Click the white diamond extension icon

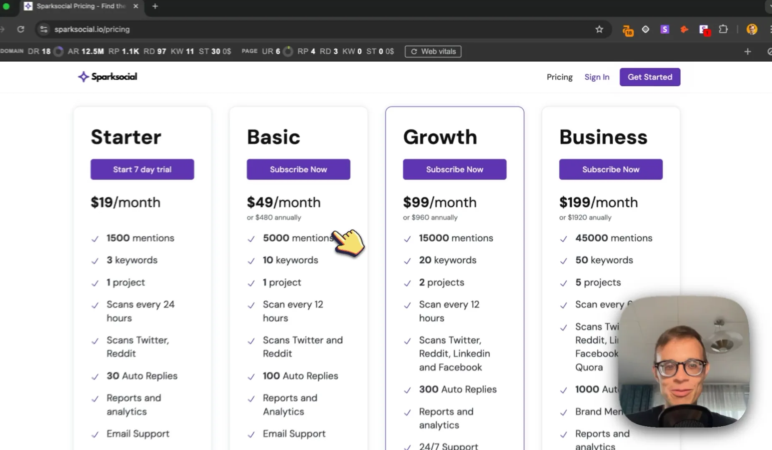(645, 29)
